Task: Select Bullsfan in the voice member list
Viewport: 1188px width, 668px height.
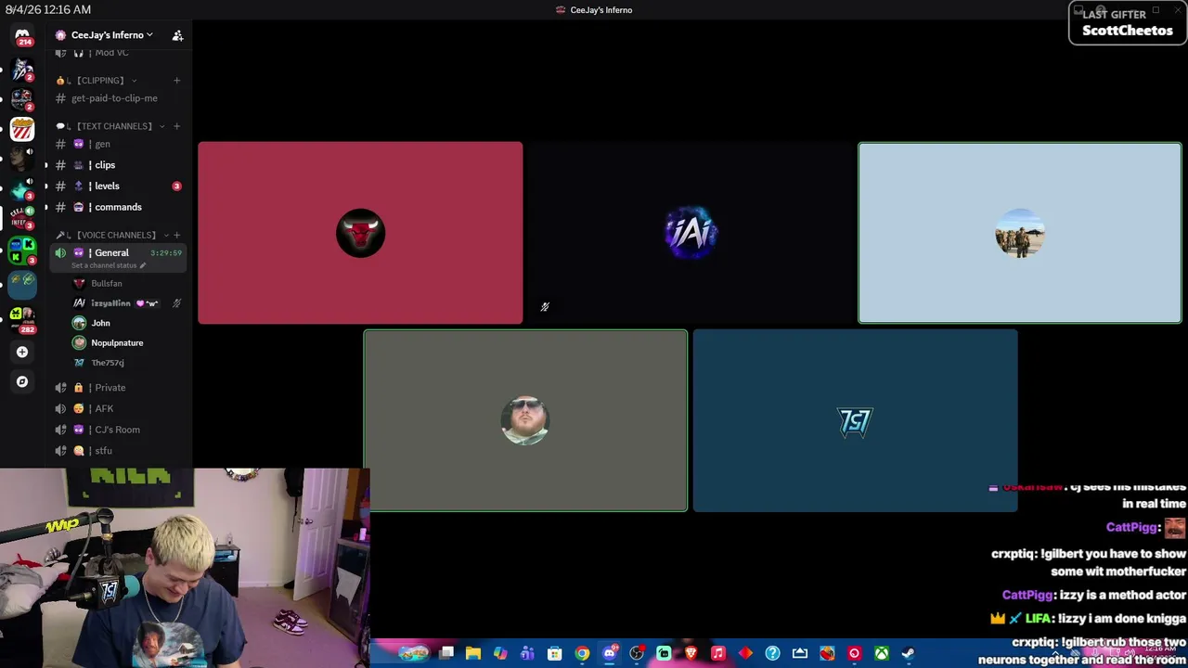Action: click(128, 284)
